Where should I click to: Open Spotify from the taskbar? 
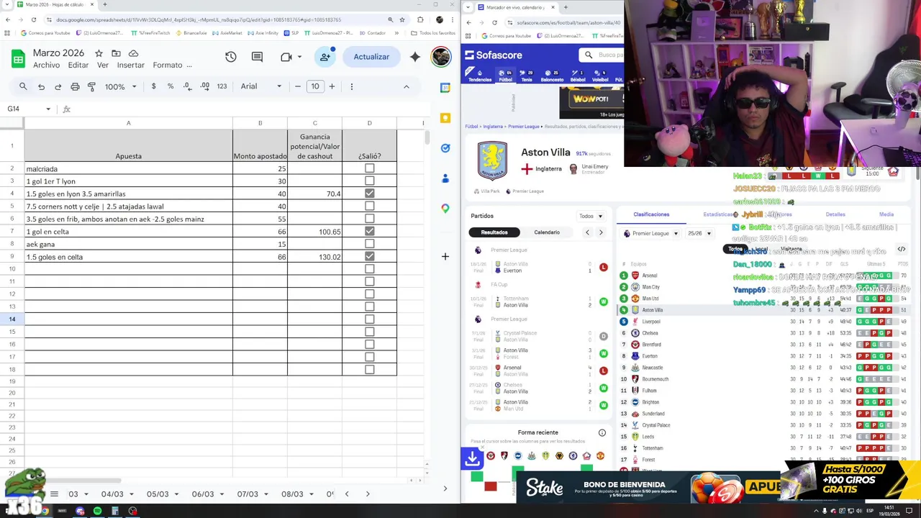pyautogui.click(x=97, y=511)
